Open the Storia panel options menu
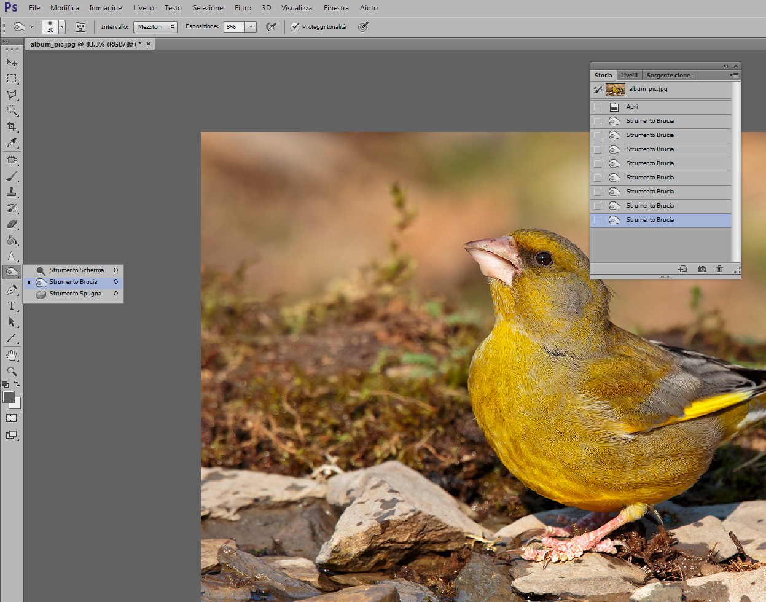 [734, 75]
